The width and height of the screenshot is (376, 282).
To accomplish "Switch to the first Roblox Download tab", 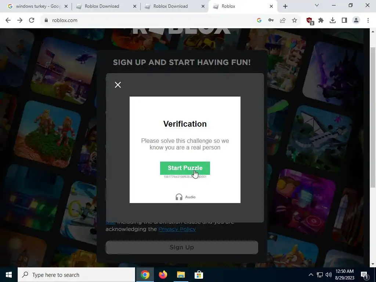I will point(102,6).
